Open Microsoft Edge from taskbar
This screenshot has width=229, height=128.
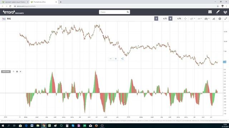point(26,126)
